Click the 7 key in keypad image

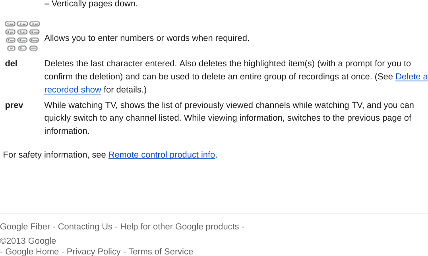tap(10, 40)
